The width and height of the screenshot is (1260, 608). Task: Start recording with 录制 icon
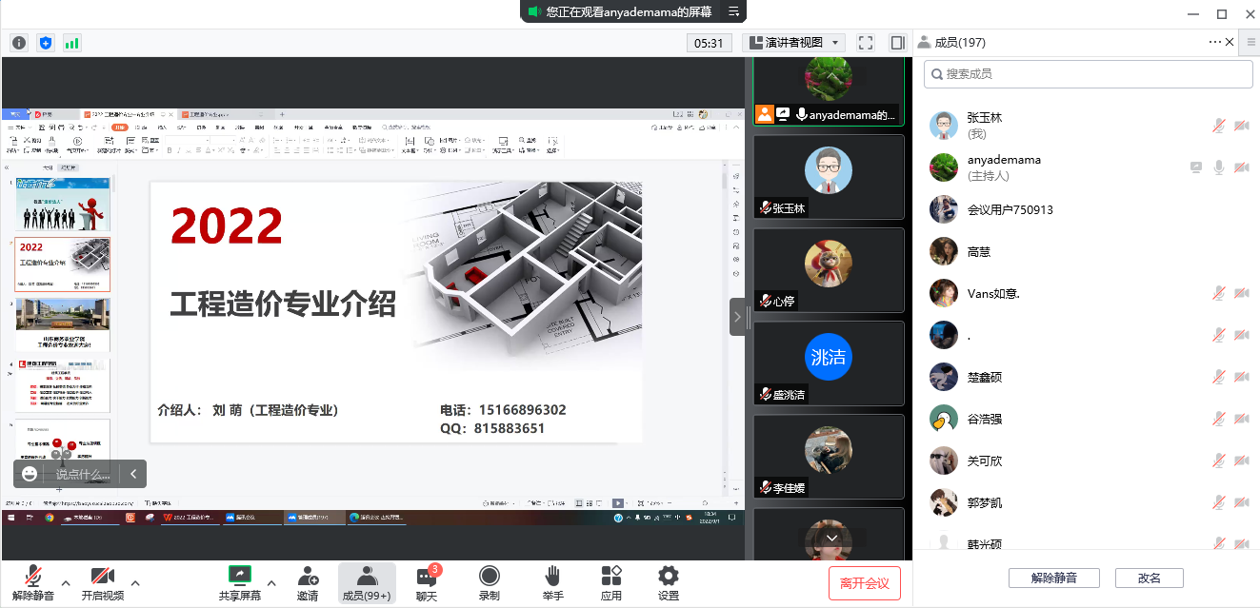coord(489,582)
